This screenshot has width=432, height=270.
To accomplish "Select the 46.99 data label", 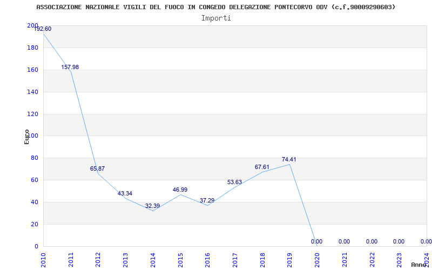I will [x=180, y=190].
